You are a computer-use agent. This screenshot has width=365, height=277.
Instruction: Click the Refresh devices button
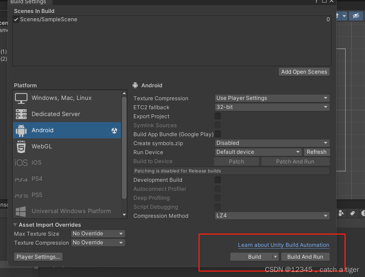316,152
